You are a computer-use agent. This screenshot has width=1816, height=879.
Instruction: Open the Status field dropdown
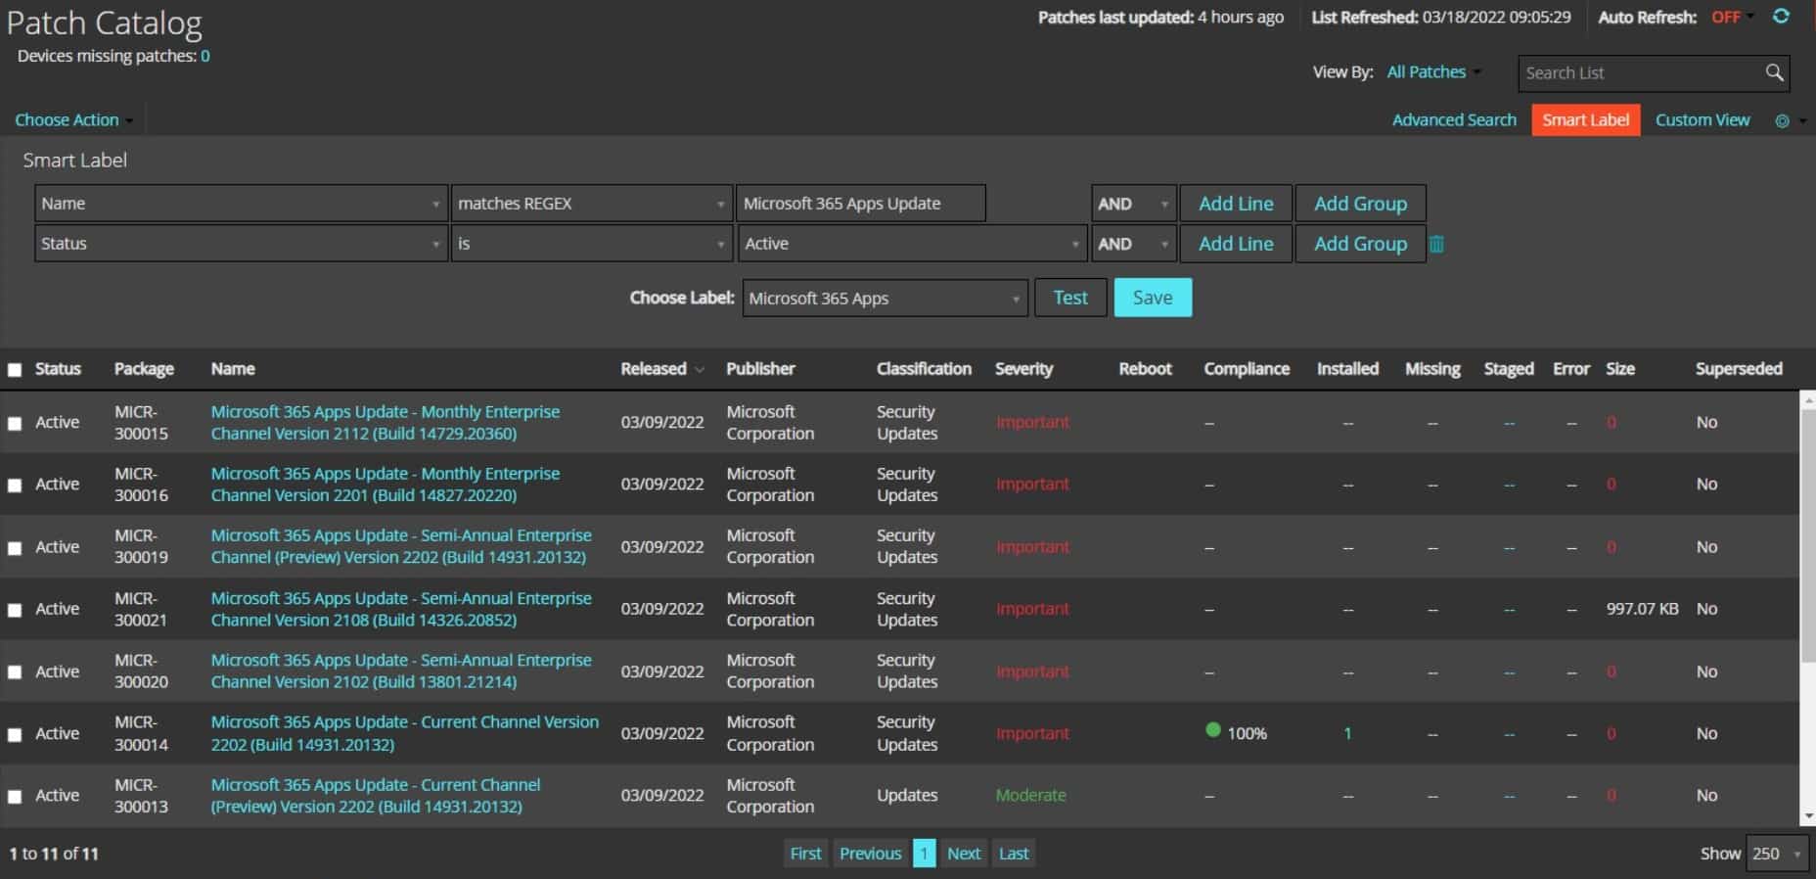pos(241,244)
